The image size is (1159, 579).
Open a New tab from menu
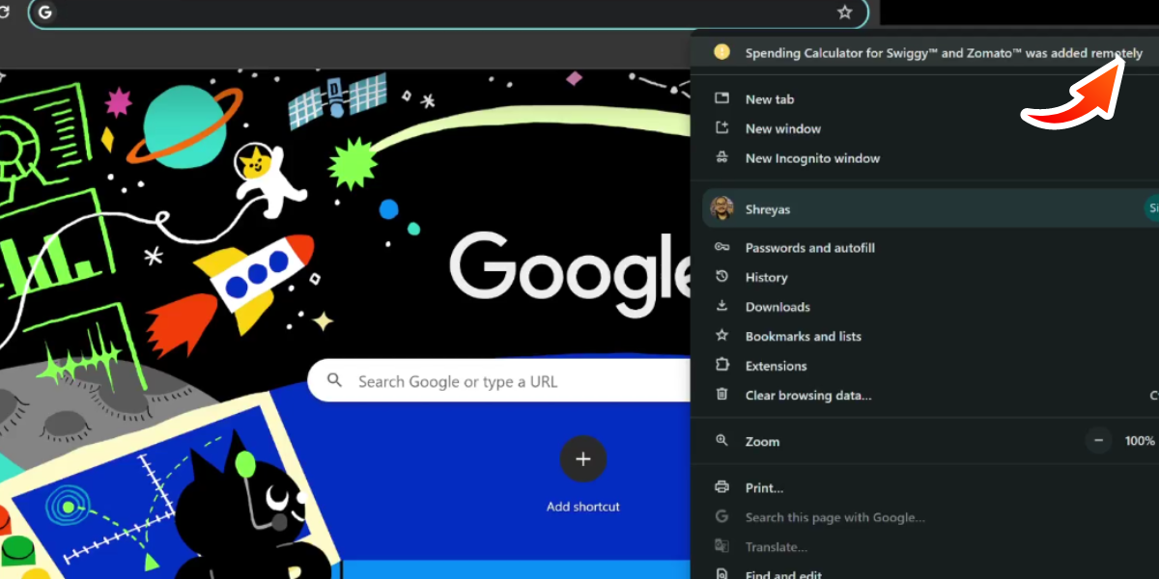click(770, 99)
